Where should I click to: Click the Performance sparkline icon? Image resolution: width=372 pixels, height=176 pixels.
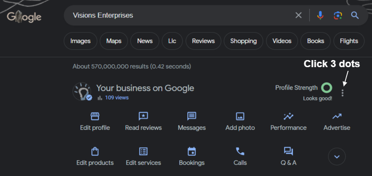[289, 116]
